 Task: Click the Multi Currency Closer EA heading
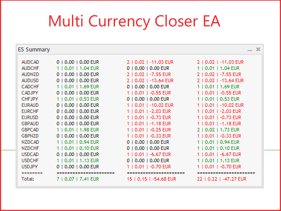(x=134, y=21)
